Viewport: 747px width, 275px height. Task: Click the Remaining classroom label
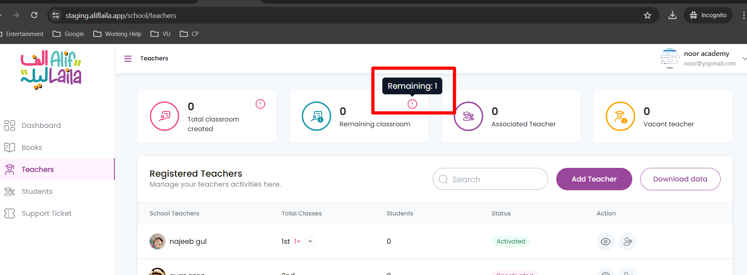375,124
